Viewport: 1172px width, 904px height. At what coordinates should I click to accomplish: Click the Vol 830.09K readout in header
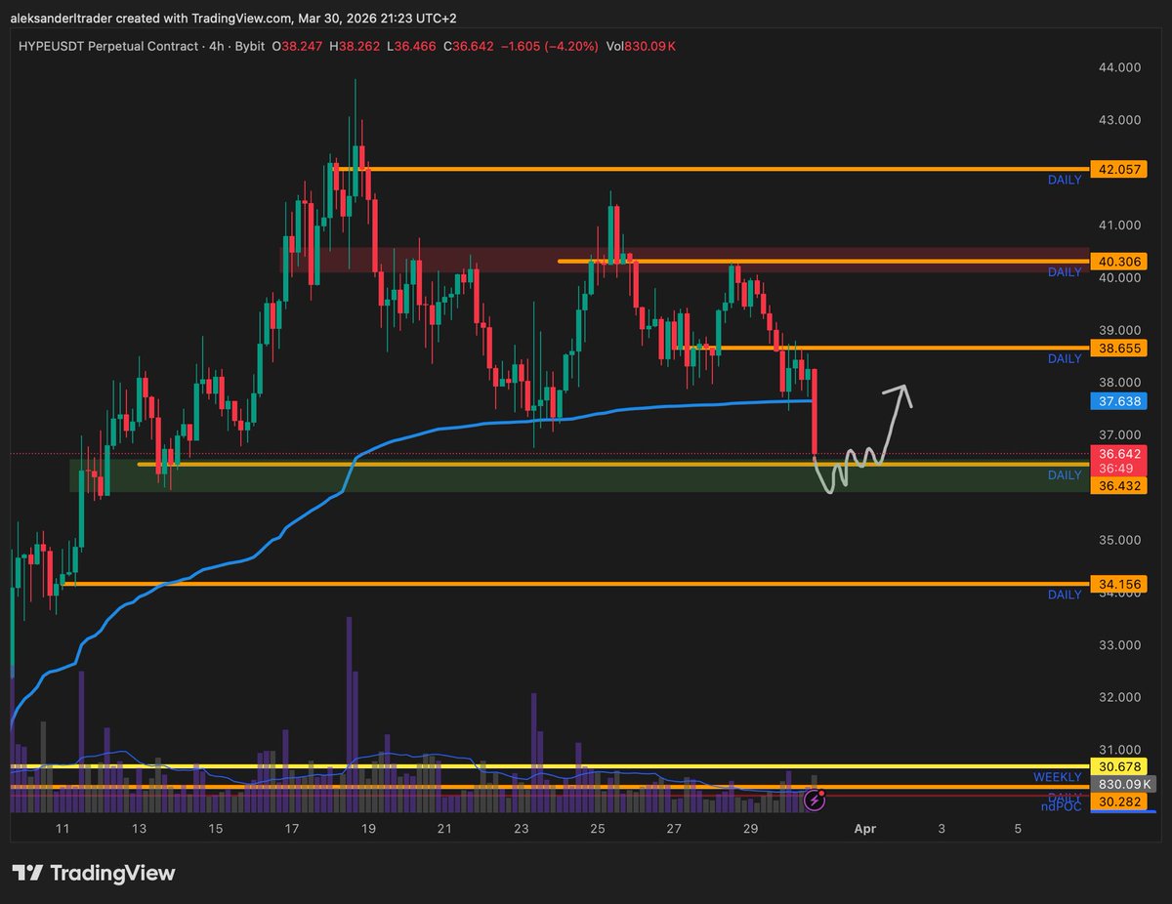tap(641, 48)
